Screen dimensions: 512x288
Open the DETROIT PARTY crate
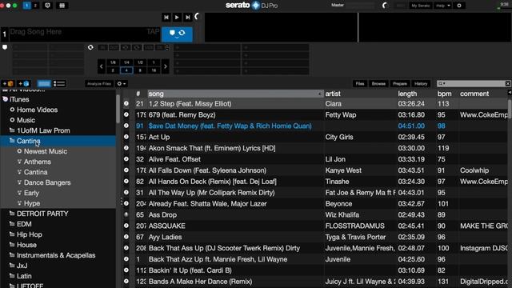[x=42, y=214]
